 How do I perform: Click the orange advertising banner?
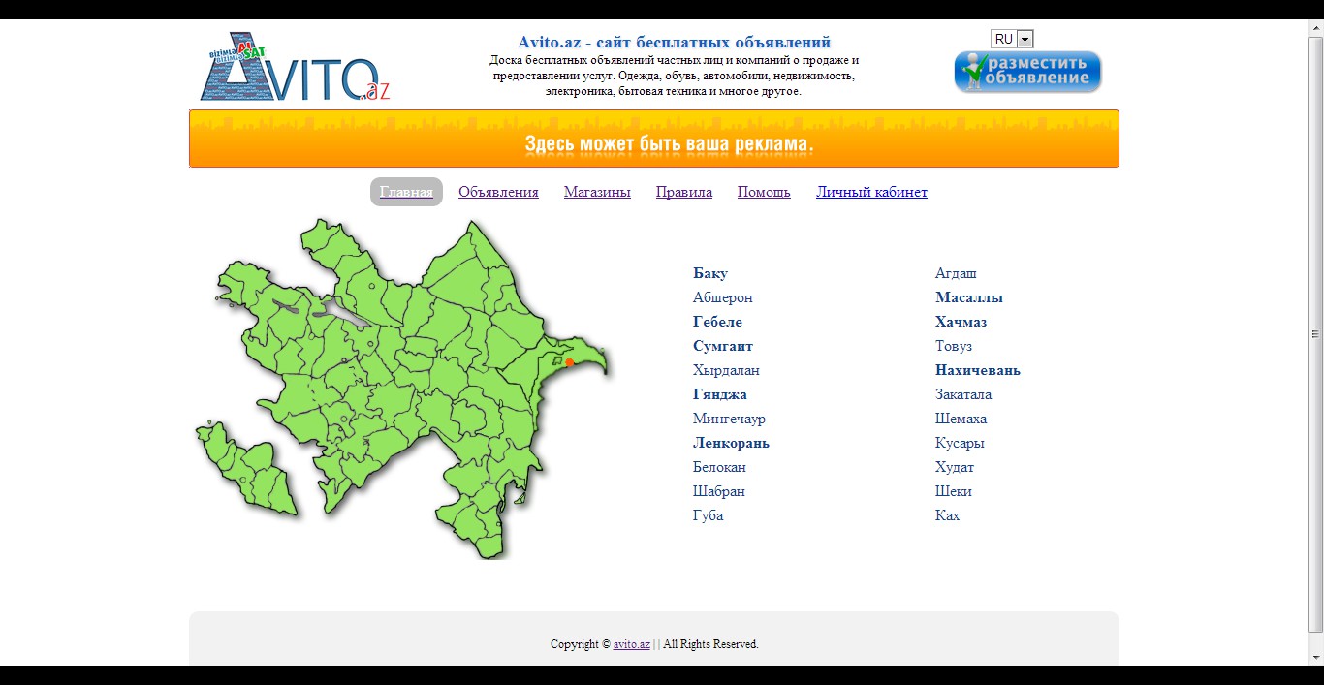[654, 139]
